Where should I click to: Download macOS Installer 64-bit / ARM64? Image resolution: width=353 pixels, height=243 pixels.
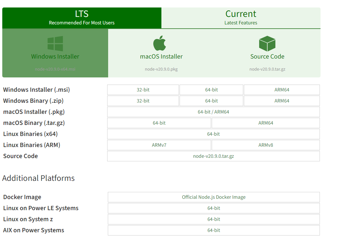(213, 112)
